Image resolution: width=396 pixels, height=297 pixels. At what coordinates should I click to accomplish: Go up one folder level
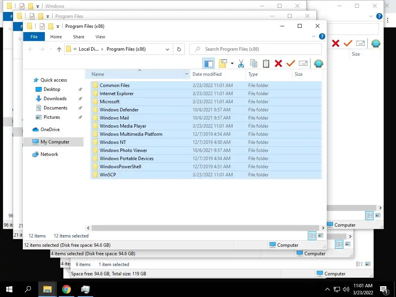click(x=59, y=49)
